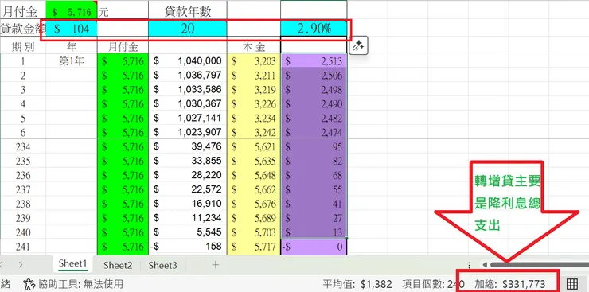The height and width of the screenshot is (292, 589).
Task: Select balance cell 1,030,367
Action: pos(187,104)
